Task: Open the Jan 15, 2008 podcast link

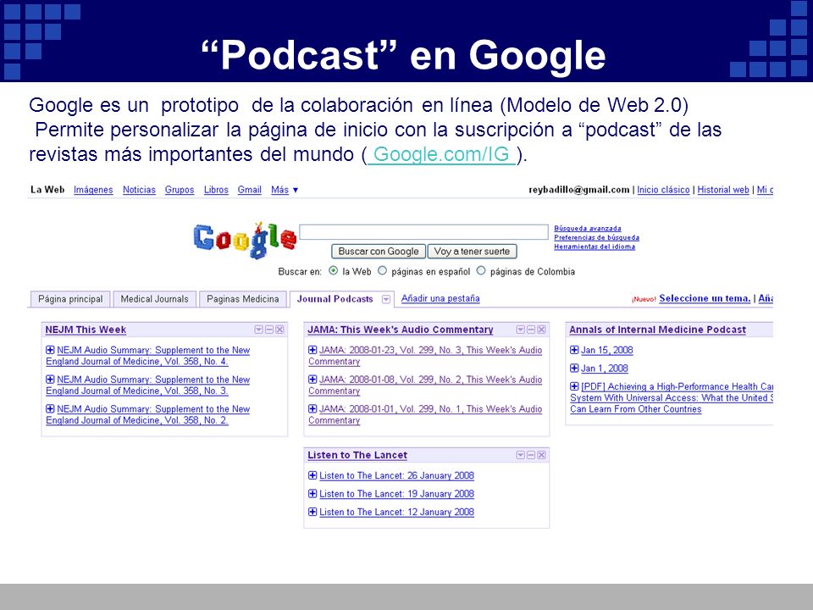Action: (606, 350)
